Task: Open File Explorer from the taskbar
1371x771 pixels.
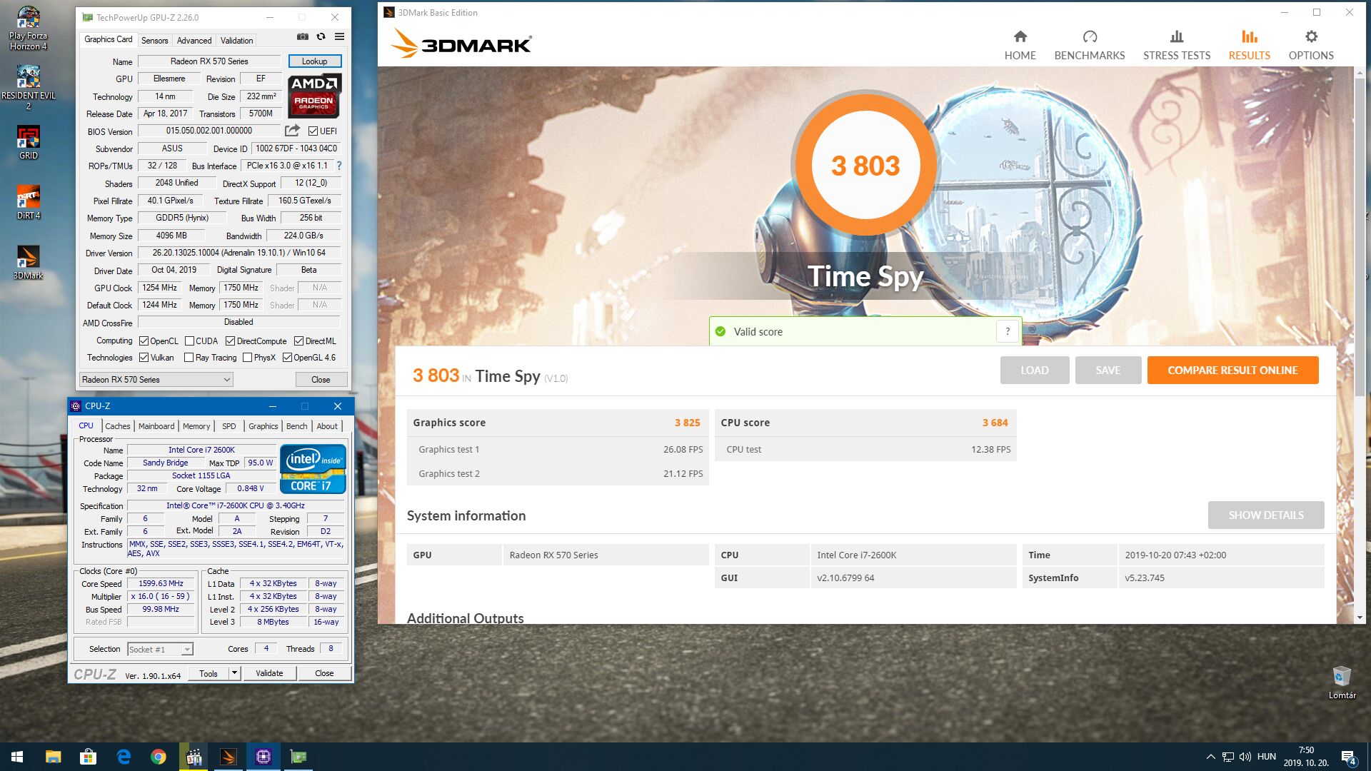Action: click(53, 757)
